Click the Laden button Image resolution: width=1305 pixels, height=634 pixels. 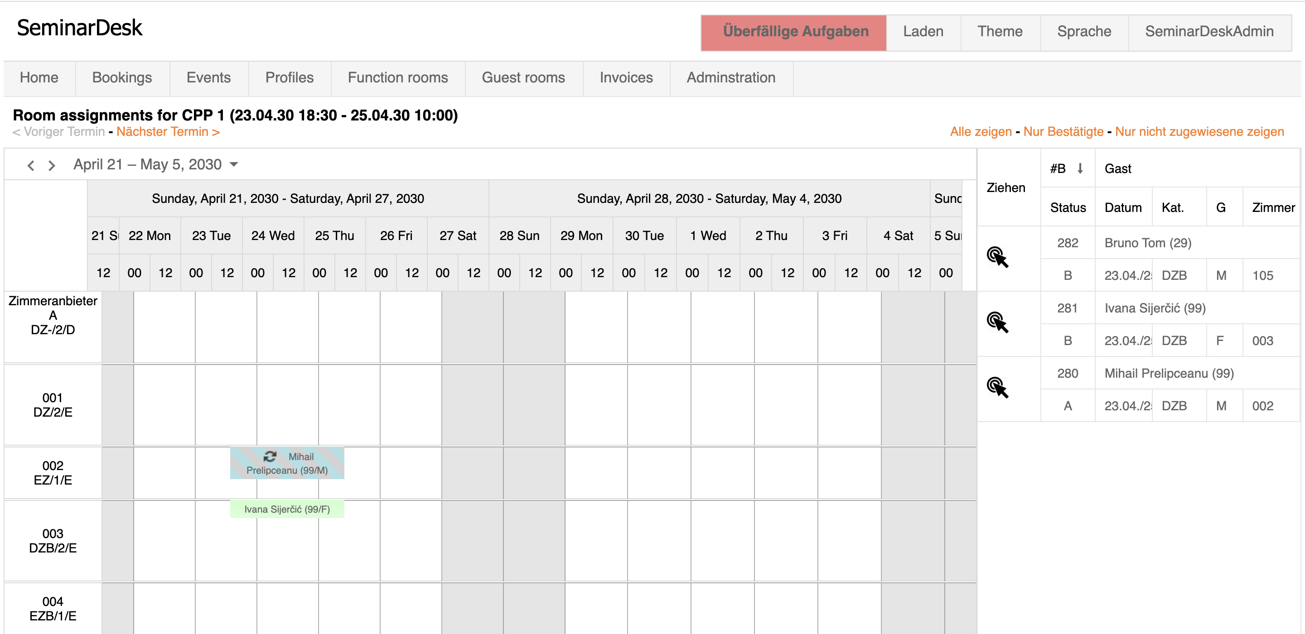coord(923,31)
